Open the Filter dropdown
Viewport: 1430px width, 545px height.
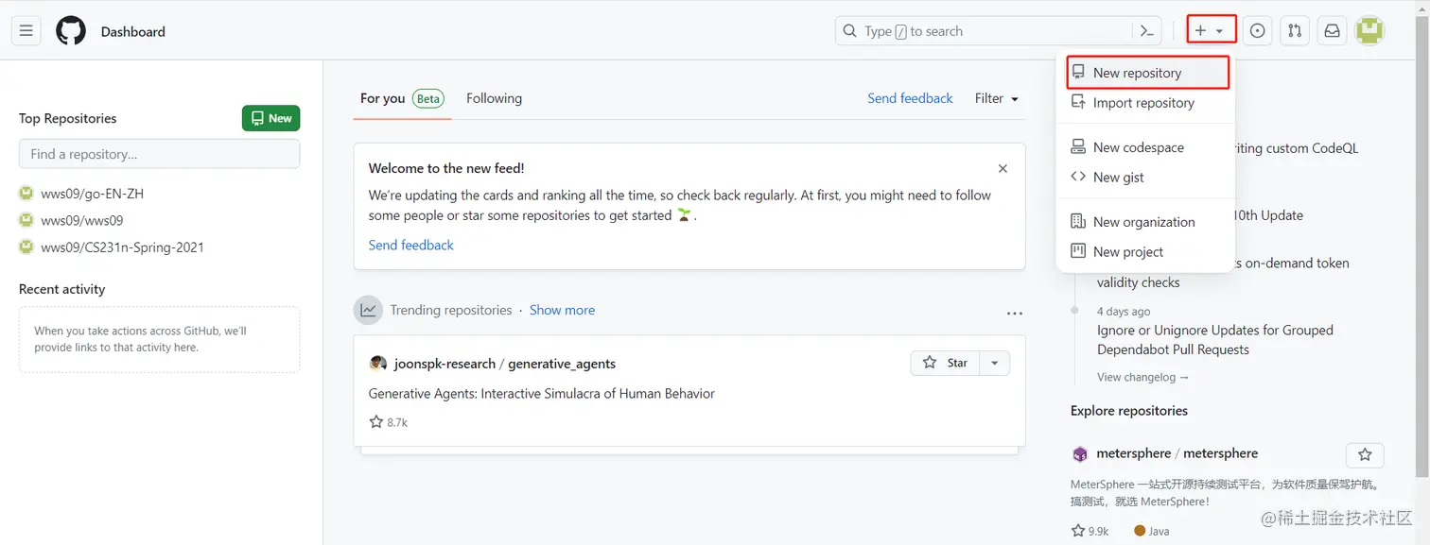(x=997, y=98)
